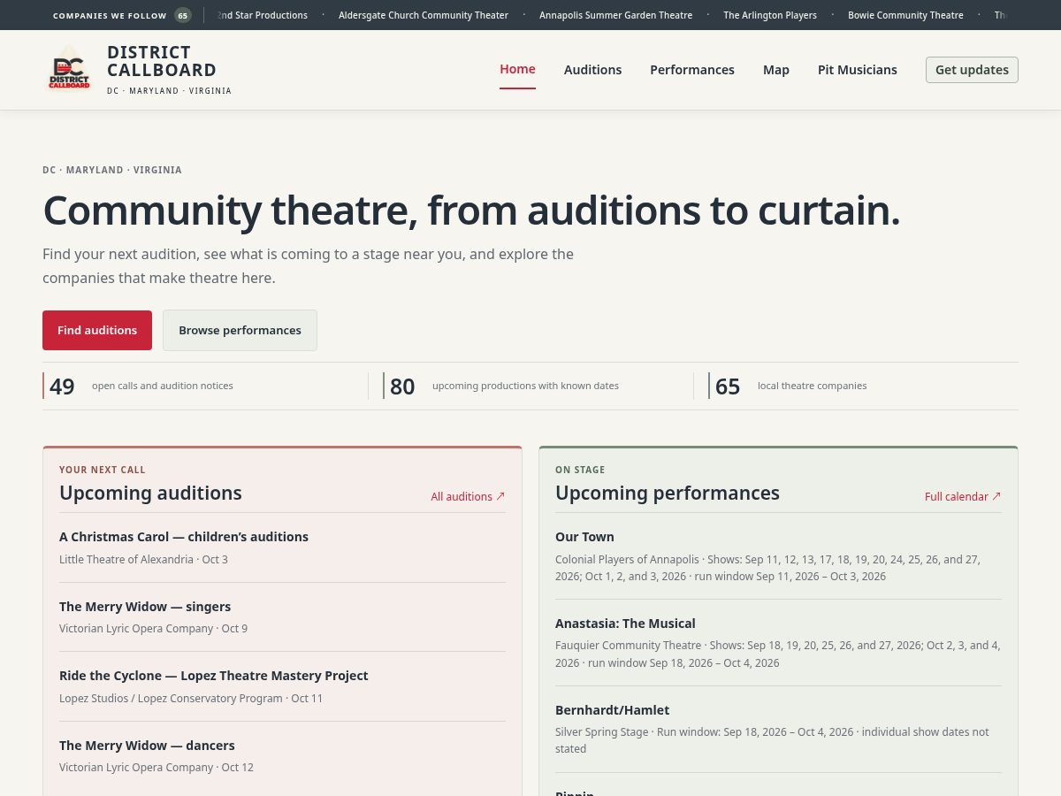Click the 'Companies we follow' label
The width and height of the screenshot is (1061, 796).
[110, 15]
